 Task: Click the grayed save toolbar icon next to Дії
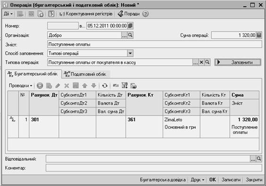pos(20,14)
